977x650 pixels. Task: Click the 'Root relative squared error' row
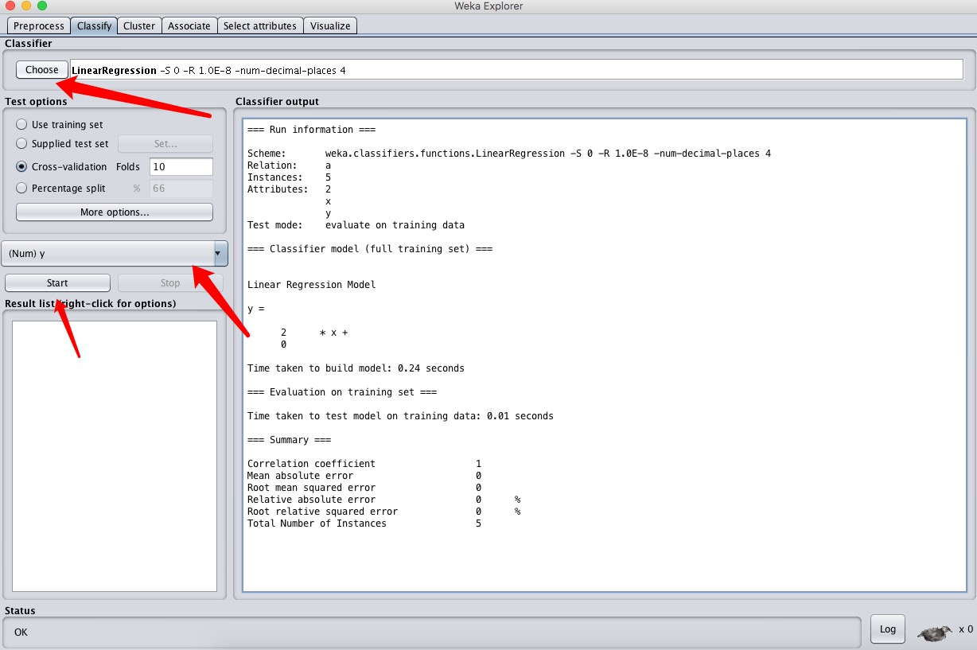click(x=383, y=512)
